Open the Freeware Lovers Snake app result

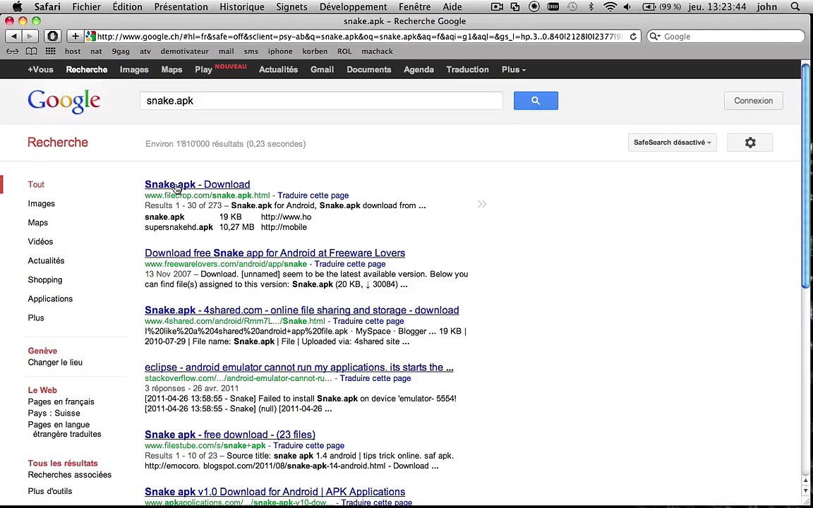275,253
